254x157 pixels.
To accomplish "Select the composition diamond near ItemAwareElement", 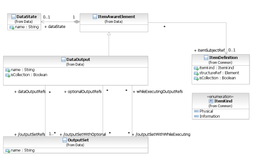I will pos(76,22).
